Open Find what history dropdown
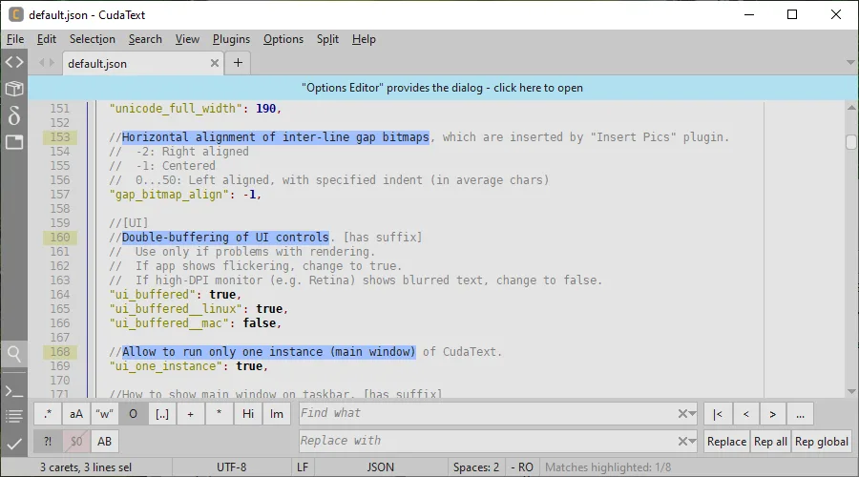 (693, 414)
